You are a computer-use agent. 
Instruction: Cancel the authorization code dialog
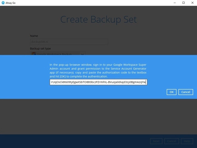click(186, 92)
